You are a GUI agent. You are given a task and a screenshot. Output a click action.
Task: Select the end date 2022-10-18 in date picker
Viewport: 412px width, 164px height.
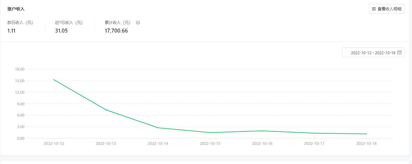click(x=385, y=53)
